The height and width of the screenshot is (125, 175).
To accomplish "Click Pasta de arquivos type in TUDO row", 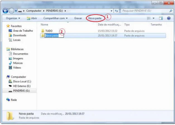I will tap(134, 31).
